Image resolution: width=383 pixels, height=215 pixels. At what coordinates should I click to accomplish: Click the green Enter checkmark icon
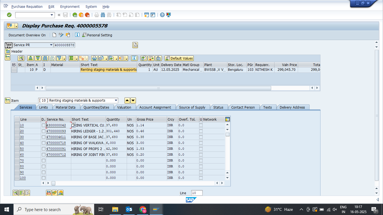(9, 15)
